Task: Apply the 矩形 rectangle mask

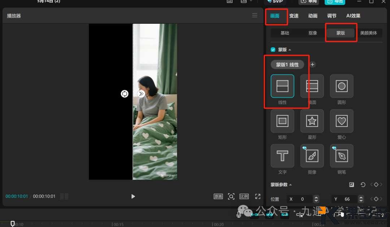Action: click(282, 121)
